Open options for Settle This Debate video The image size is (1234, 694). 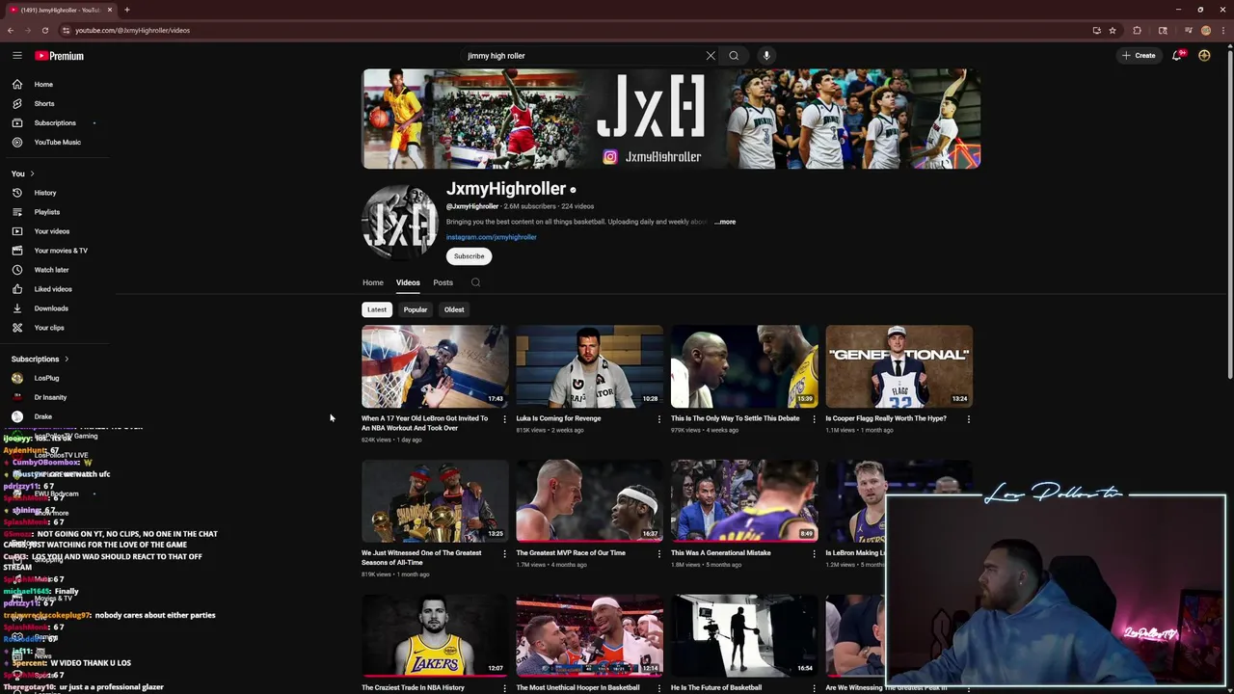tap(814, 419)
